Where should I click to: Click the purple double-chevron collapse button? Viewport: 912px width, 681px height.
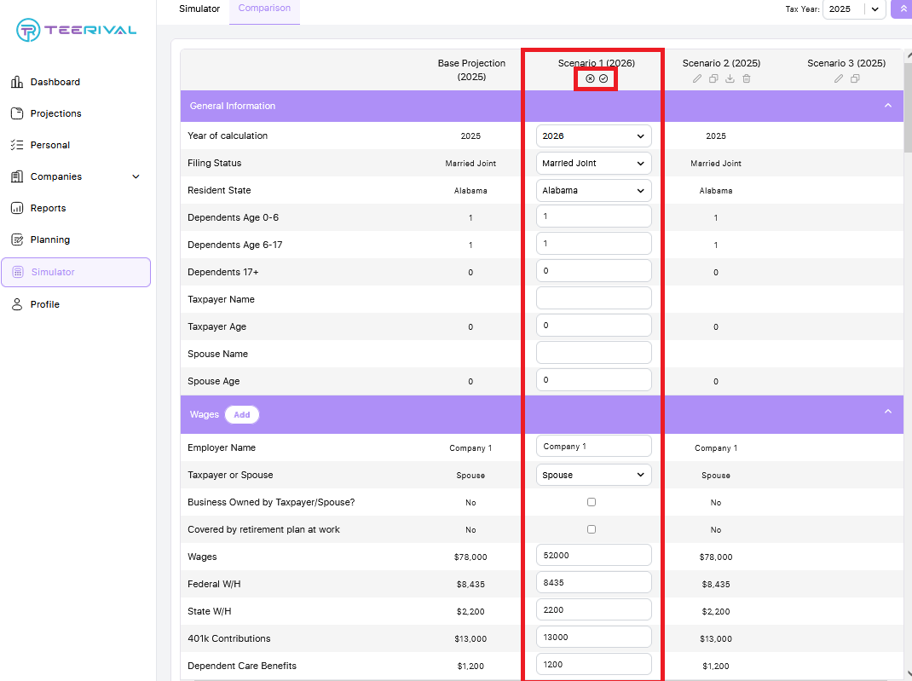[x=902, y=9]
